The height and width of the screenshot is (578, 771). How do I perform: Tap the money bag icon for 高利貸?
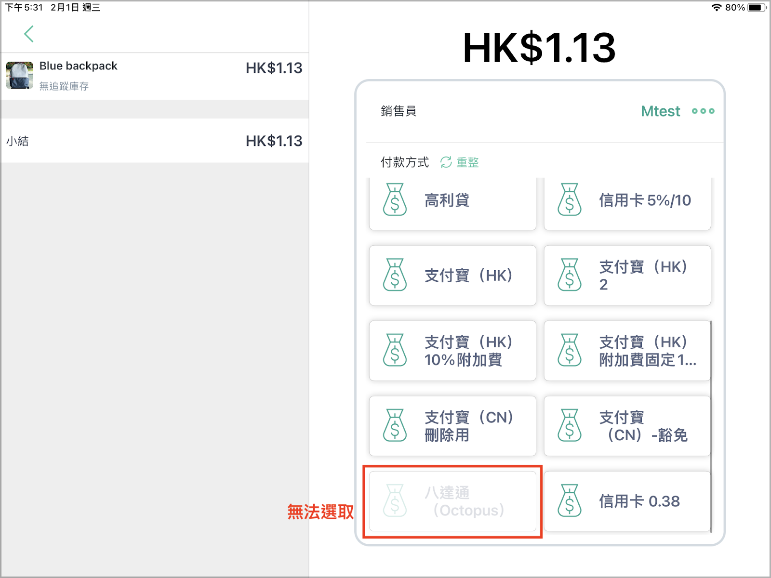[395, 199]
